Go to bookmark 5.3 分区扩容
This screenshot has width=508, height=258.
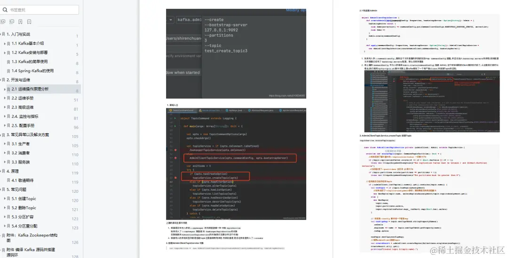pyautogui.click(x=23, y=217)
